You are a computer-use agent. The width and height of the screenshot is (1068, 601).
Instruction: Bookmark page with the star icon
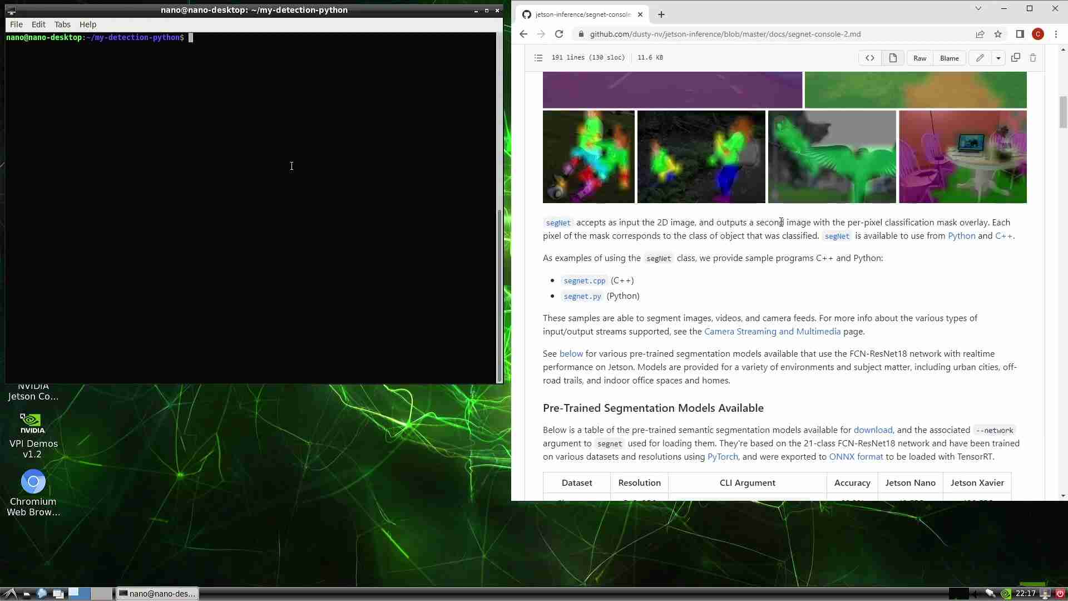click(998, 35)
